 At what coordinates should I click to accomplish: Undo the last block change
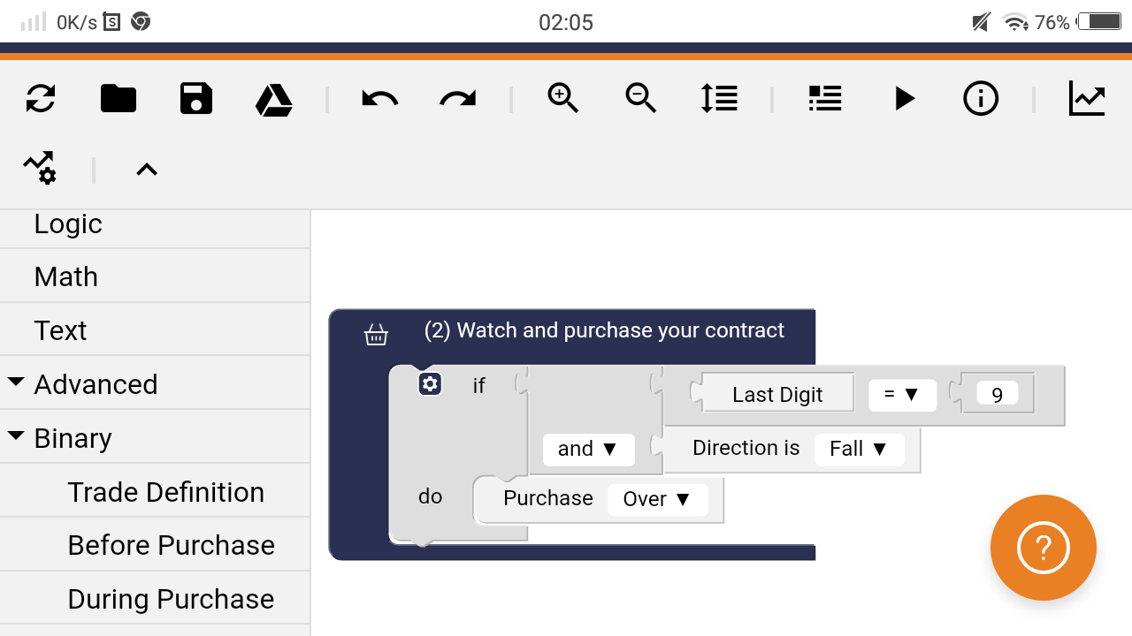(379, 99)
